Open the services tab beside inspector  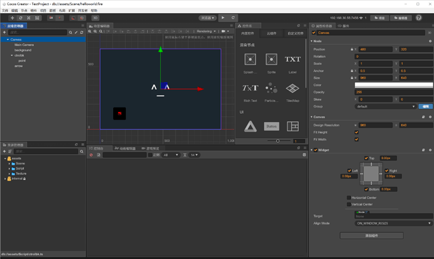(x=343, y=26)
